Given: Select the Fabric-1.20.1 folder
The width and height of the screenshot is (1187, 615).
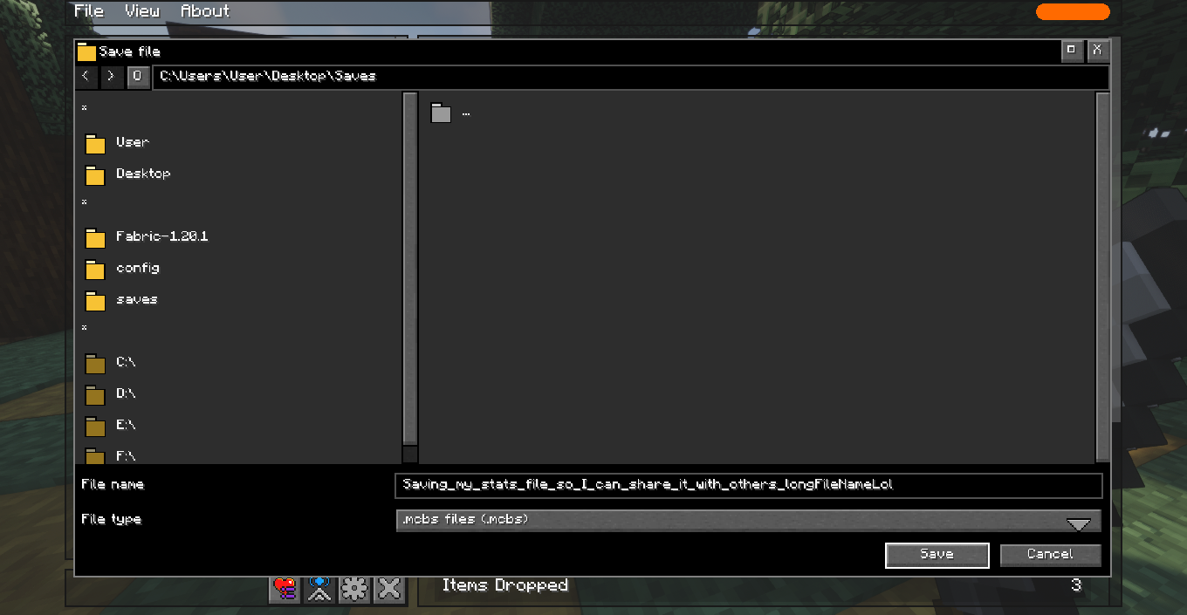Looking at the screenshot, I should click(x=161, y=236).
